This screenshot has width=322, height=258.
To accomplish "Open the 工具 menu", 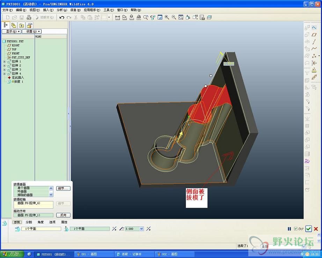I will pyautogui.click(x=108, y=10).
